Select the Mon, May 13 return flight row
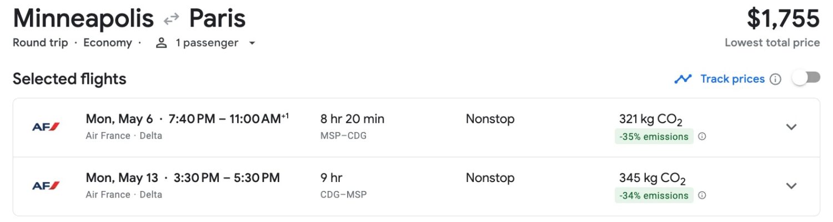The height and width of the screenshot is (222, 833). 416,186
